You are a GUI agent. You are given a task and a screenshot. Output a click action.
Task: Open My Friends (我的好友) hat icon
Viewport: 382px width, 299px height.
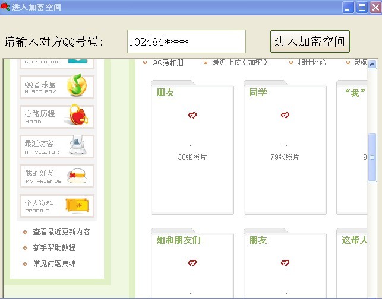[x=78, y=176]
